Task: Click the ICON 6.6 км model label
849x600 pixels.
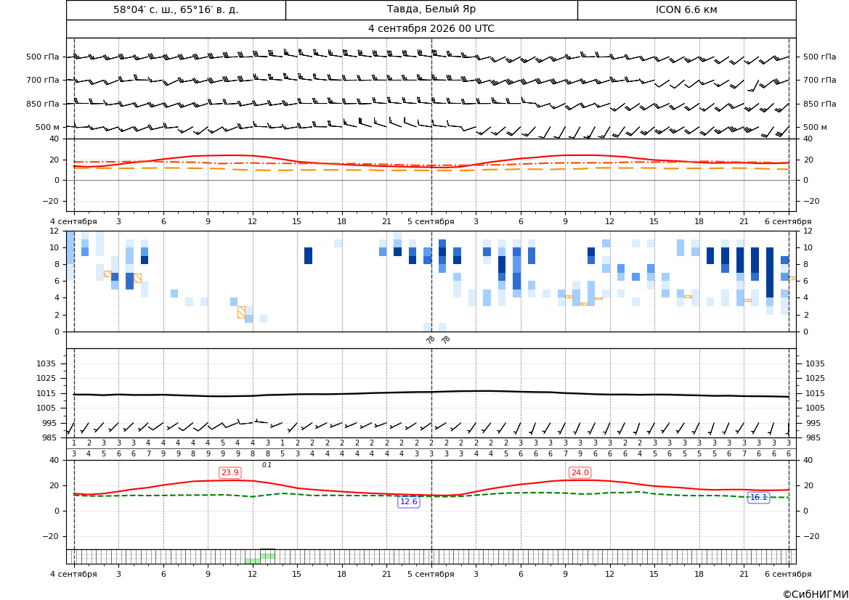Action: point(686,9)
